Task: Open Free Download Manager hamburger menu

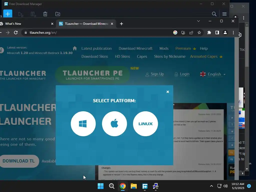Action: click(224, 14)
